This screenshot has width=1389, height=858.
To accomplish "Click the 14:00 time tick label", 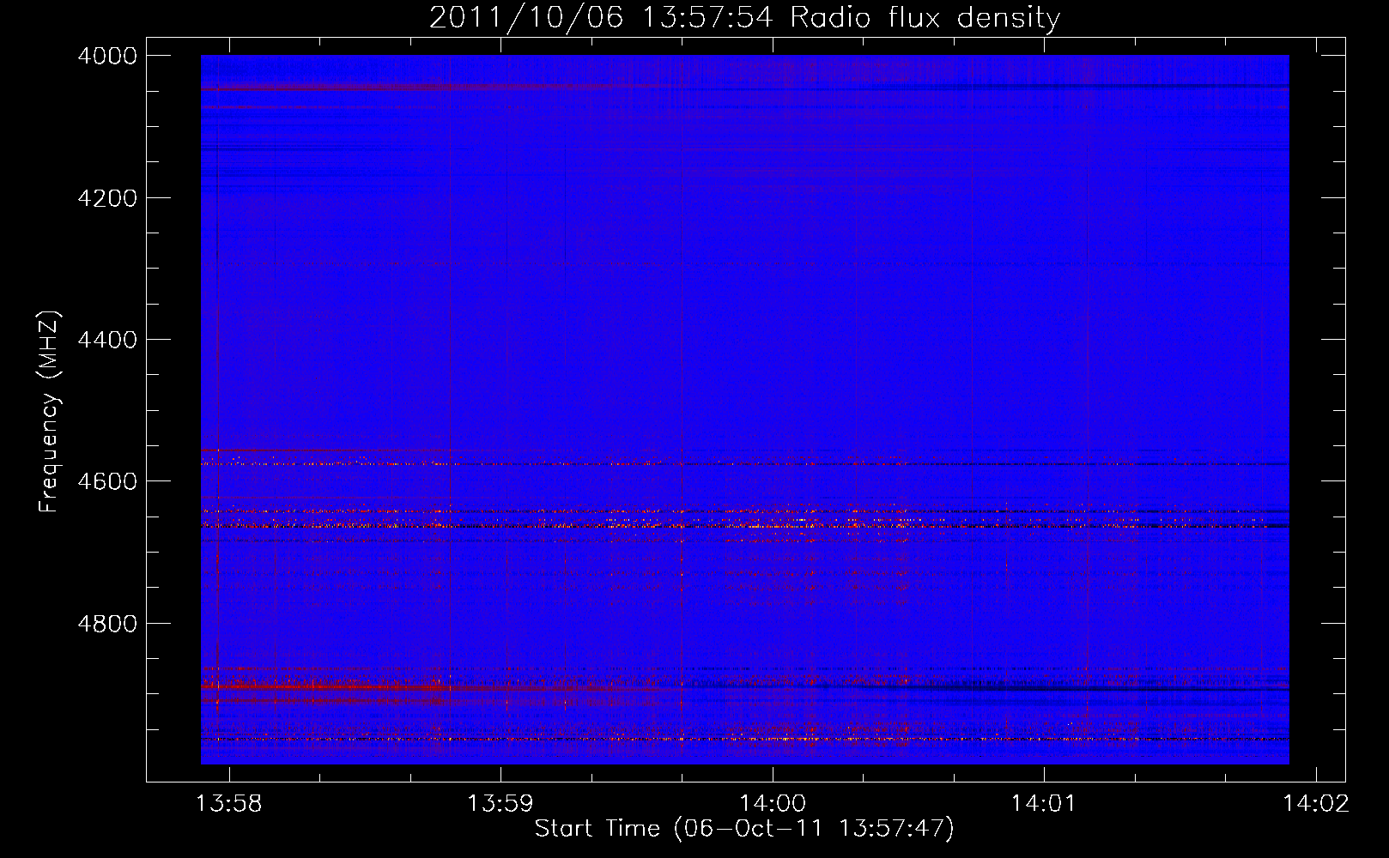I will (773, 804).
